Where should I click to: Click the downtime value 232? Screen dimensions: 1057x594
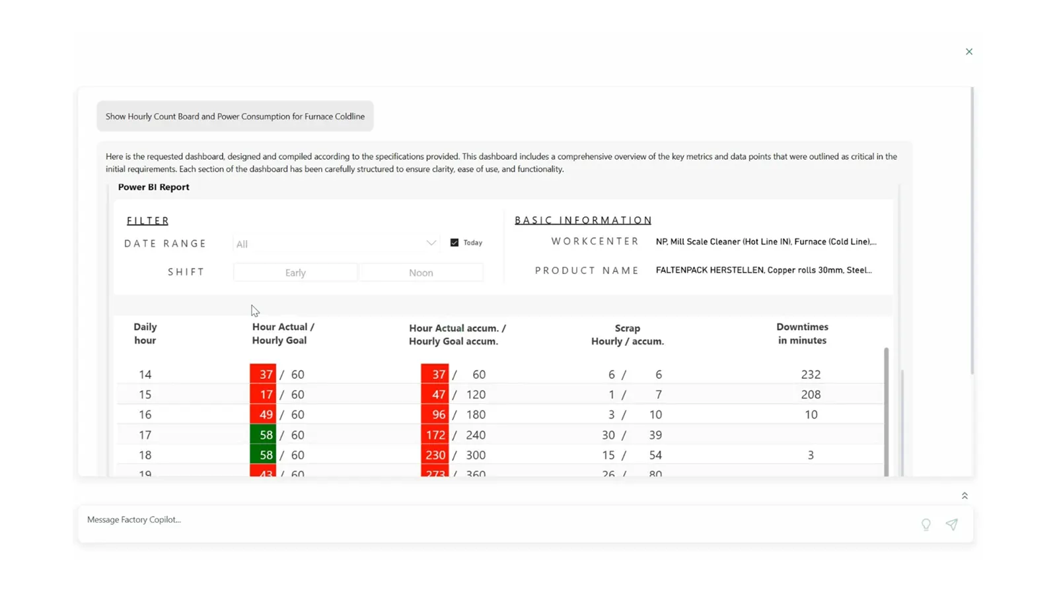[811, 374]
